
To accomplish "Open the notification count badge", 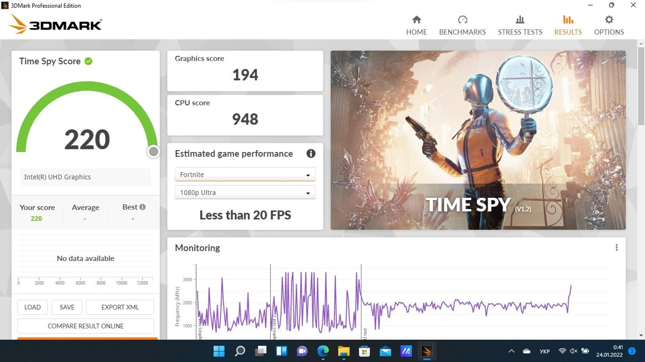I will 632,351.
